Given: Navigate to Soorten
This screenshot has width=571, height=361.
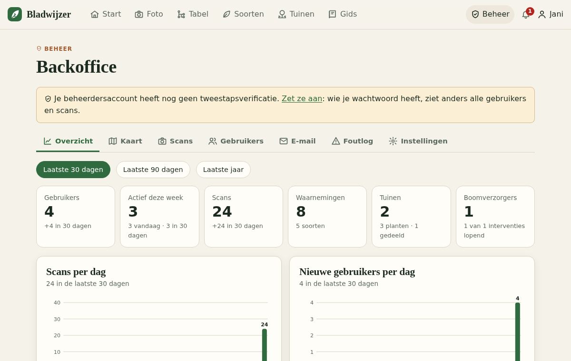Looking at the screenshot, I should pos(243,14).
